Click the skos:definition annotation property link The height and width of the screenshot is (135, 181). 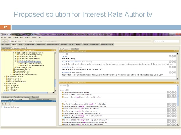66,67
